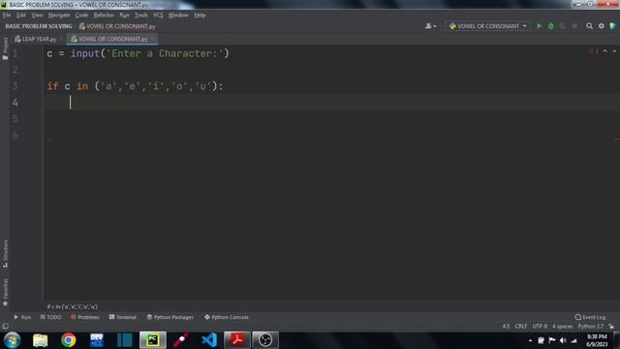Image resolution: width=620 pixels, height=349 pixels.
Task: Open Visual Studio Code from taskbar
Action: pos(209,340)
